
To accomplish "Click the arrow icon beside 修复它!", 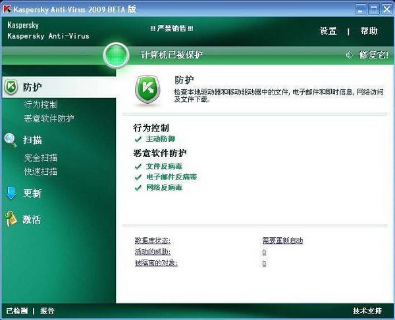I will pyautogui.click(x=350, y=54).
